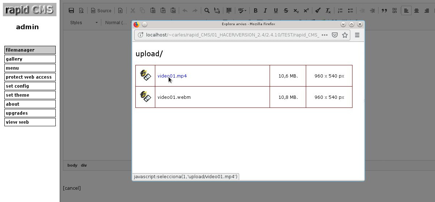435x202 pixels.
Task: Click the numbered list icon
Action: tap(340, 11)
